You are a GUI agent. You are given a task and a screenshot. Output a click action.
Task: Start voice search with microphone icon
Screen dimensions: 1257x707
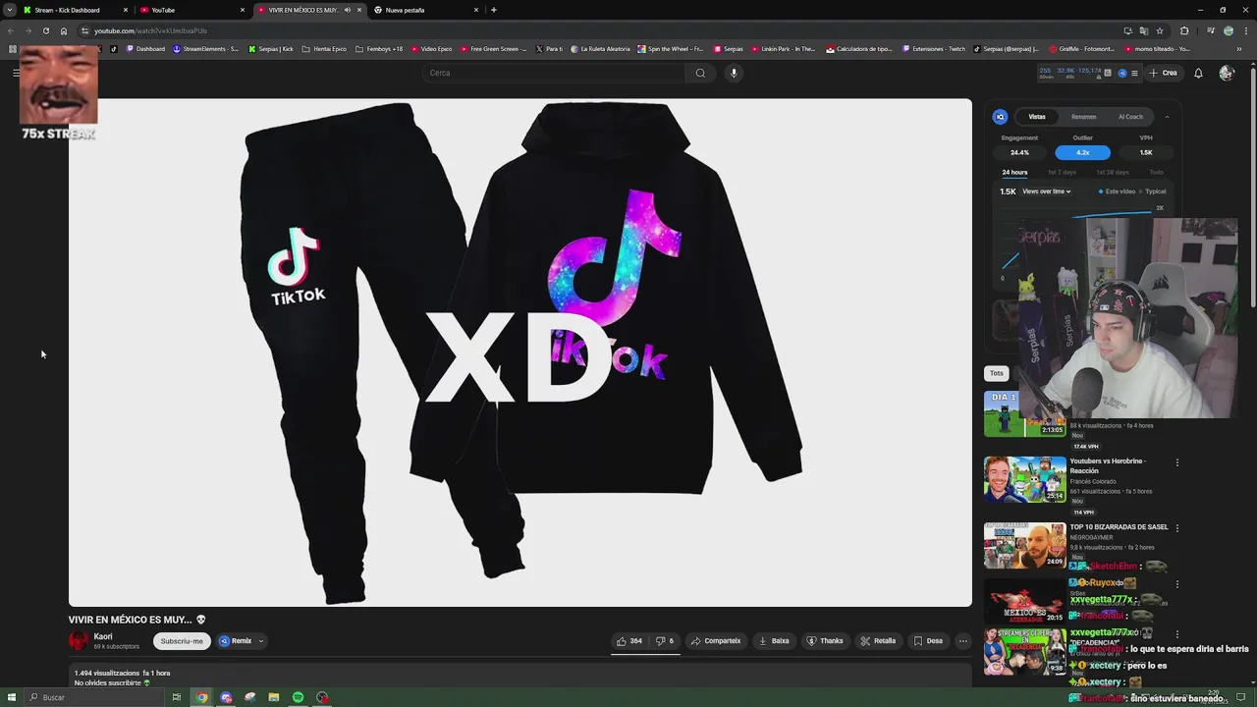pyautogui.click(x=734, y=73)
